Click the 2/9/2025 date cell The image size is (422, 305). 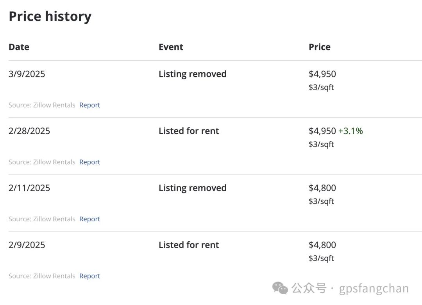27,245
